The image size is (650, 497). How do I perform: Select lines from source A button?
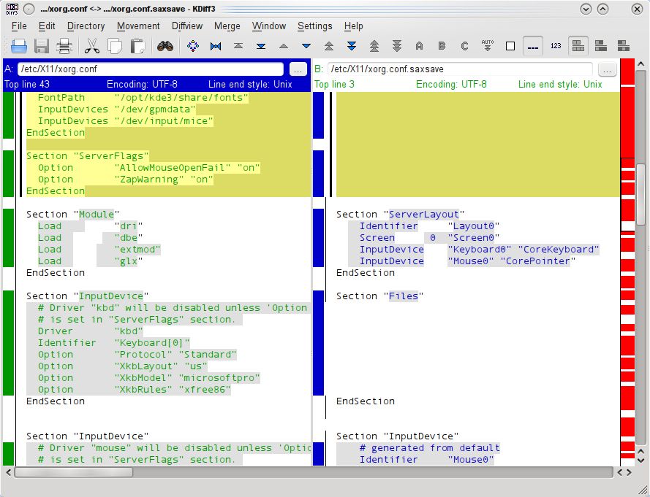[x=419, y=46]
